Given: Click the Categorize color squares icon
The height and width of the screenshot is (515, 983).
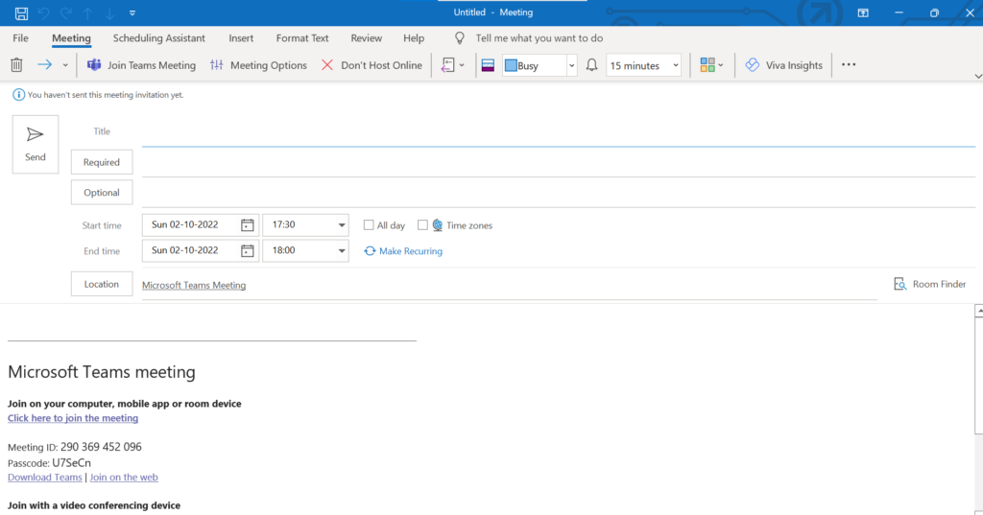Looking at the screenshot, I should tap(708, 65).
